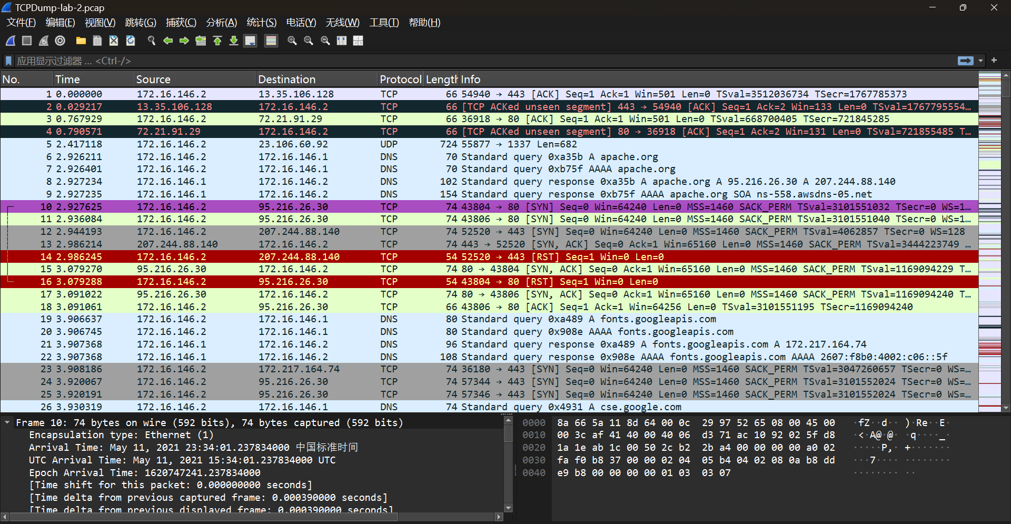This screenshot has height=524, width=1011.
Task: Toggle auto-scroll during live capture
Action: coord(251,41)
